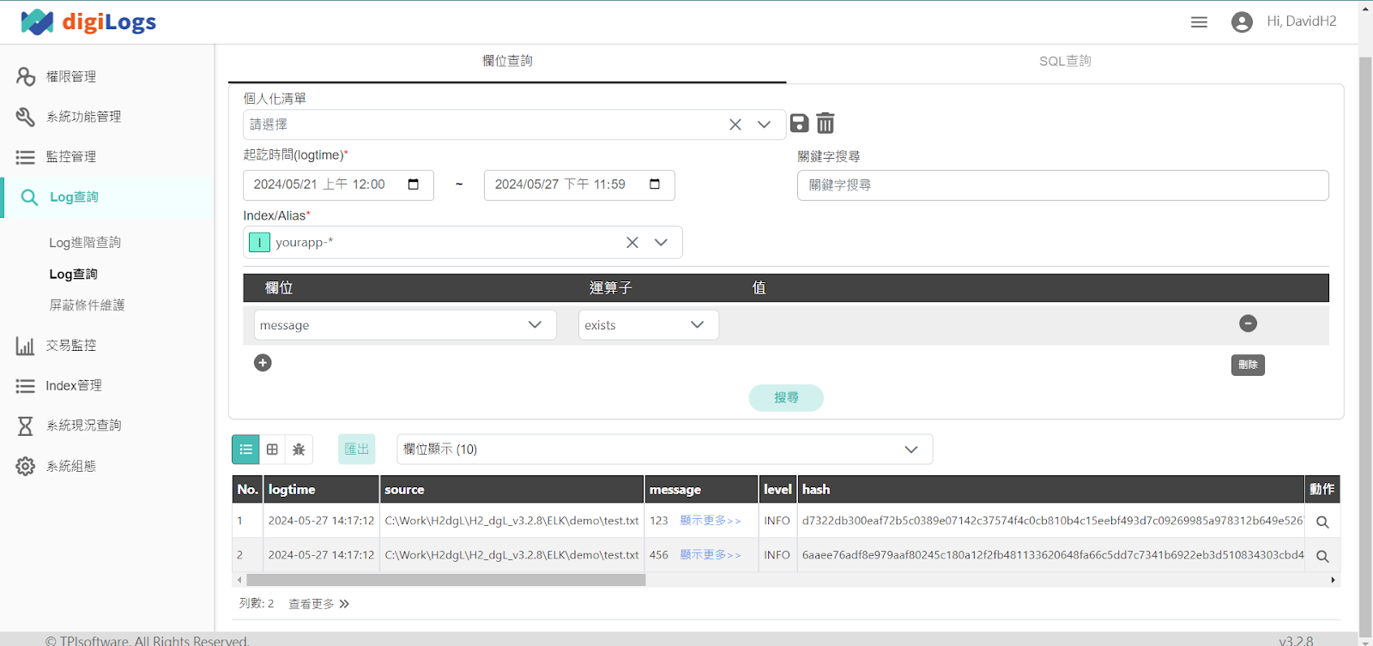
Task: Open Log進階查詢 submenu item
Action: point(85,243)
